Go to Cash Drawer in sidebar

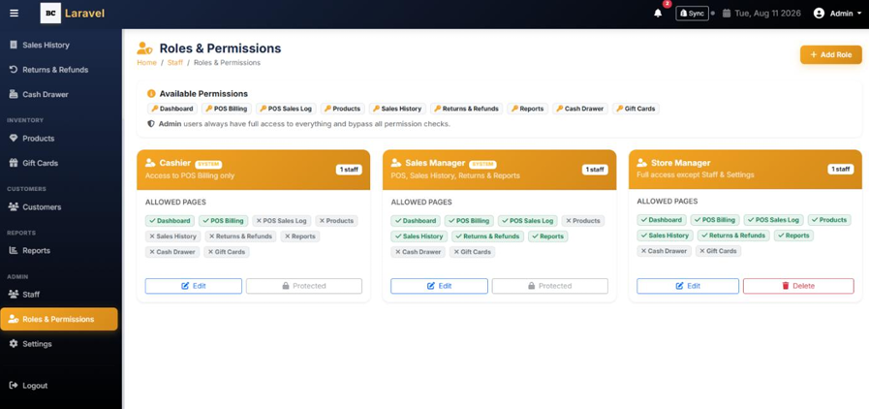pyautogui.click(x=61, y=94)
